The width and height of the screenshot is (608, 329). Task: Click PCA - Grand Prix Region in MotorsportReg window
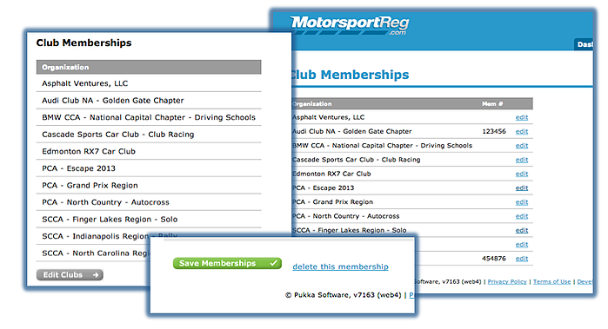point(332,202)
